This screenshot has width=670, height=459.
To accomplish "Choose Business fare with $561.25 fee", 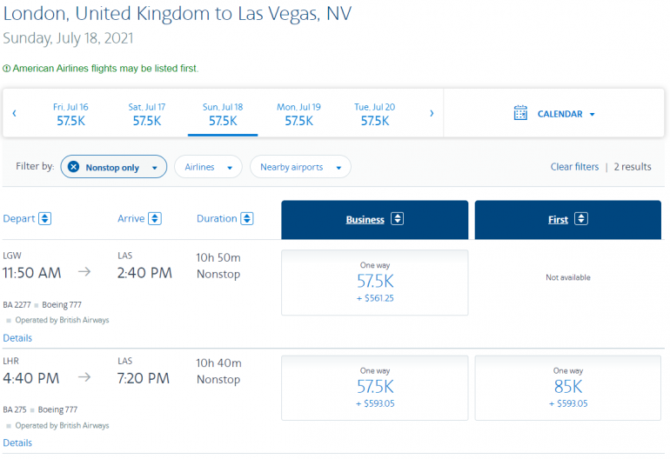I will tap(375, 283).
